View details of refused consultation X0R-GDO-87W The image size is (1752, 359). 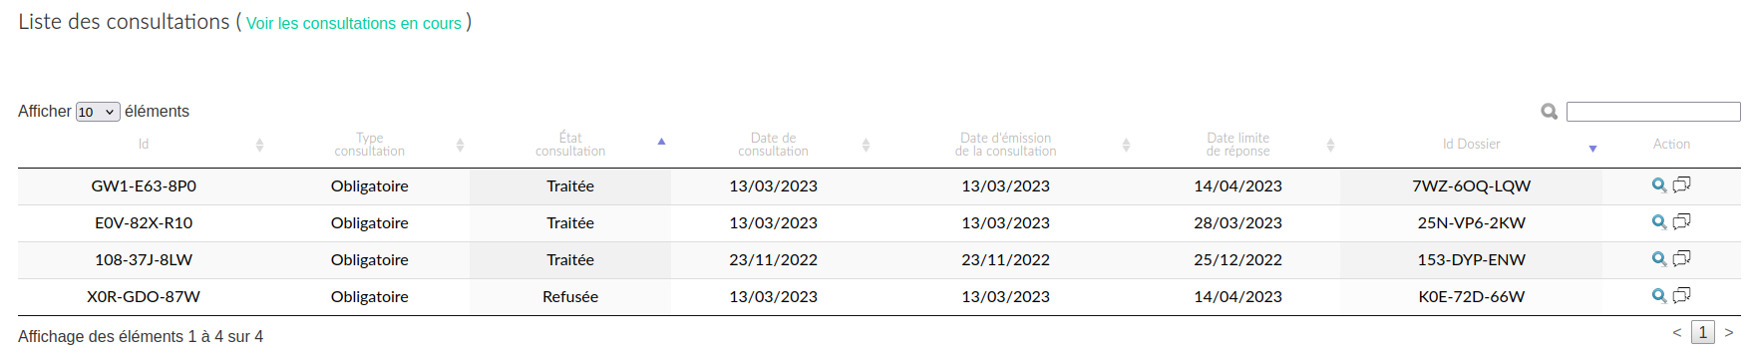(x=1659, y=296)
